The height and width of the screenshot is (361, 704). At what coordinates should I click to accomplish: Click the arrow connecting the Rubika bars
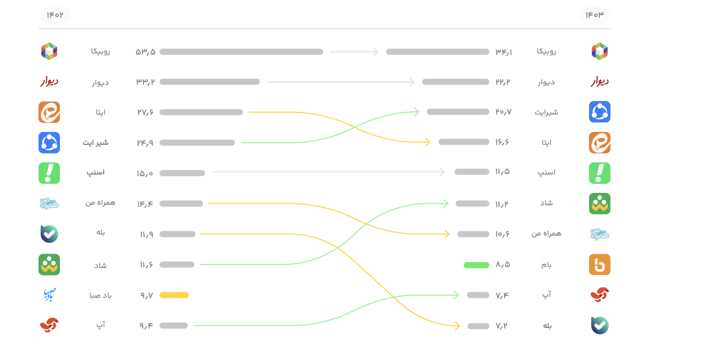point(354,52)
